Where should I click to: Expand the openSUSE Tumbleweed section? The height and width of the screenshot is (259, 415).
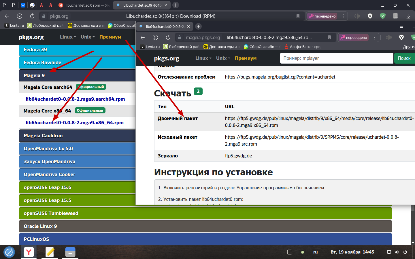205,213
